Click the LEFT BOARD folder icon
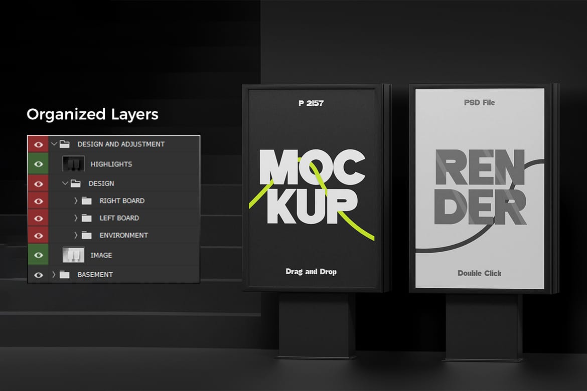Viewport: 587px width, 391px height. coord(86,218)
